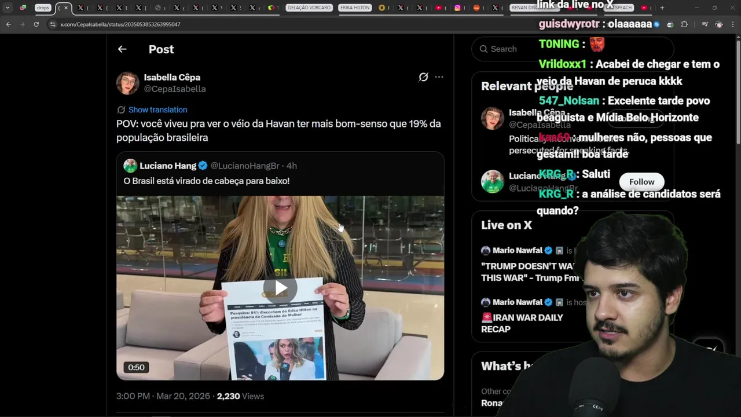Click the 0:50 video duration badge
The width and height of the screenshot is (741, 417).
pyautogui.click(x=136, y=367)
